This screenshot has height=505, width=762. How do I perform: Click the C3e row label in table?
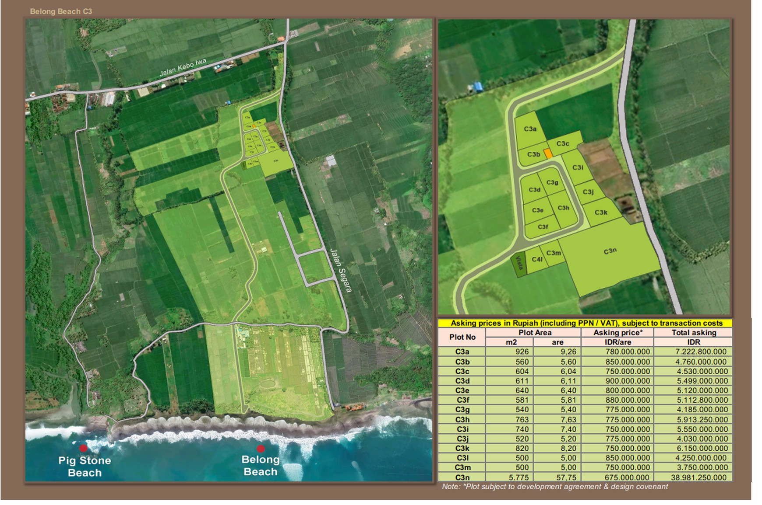click(462, 390)
